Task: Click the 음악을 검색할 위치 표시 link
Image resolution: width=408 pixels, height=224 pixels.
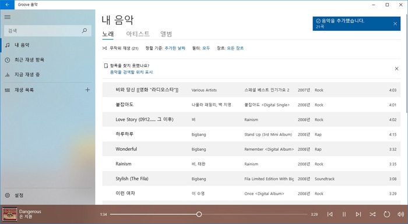Action: pyautogui.click(x=131, y=72)
